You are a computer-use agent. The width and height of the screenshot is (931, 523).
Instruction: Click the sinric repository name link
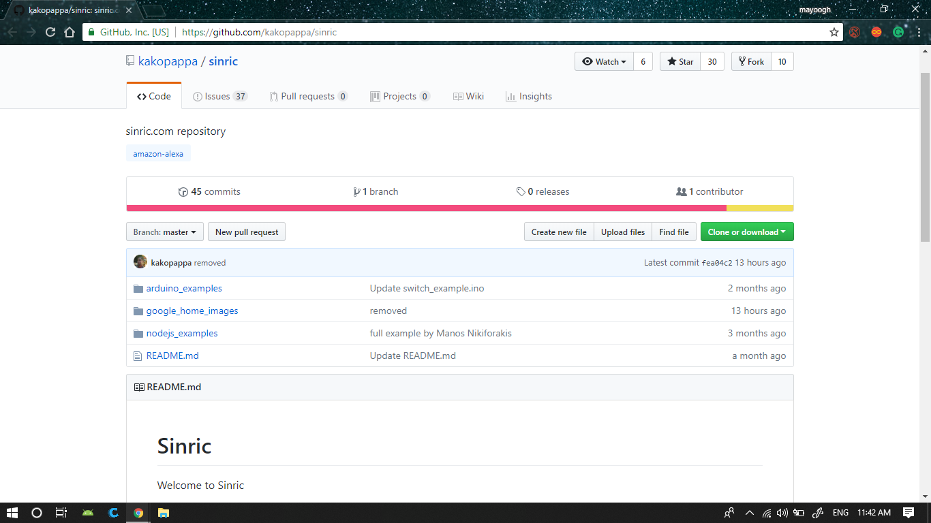[224, 61]
